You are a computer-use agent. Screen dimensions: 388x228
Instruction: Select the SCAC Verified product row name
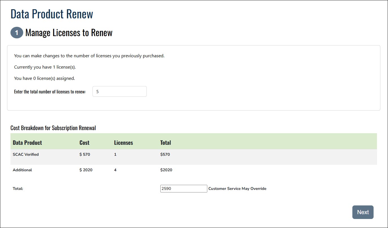(x=26, y=154)
